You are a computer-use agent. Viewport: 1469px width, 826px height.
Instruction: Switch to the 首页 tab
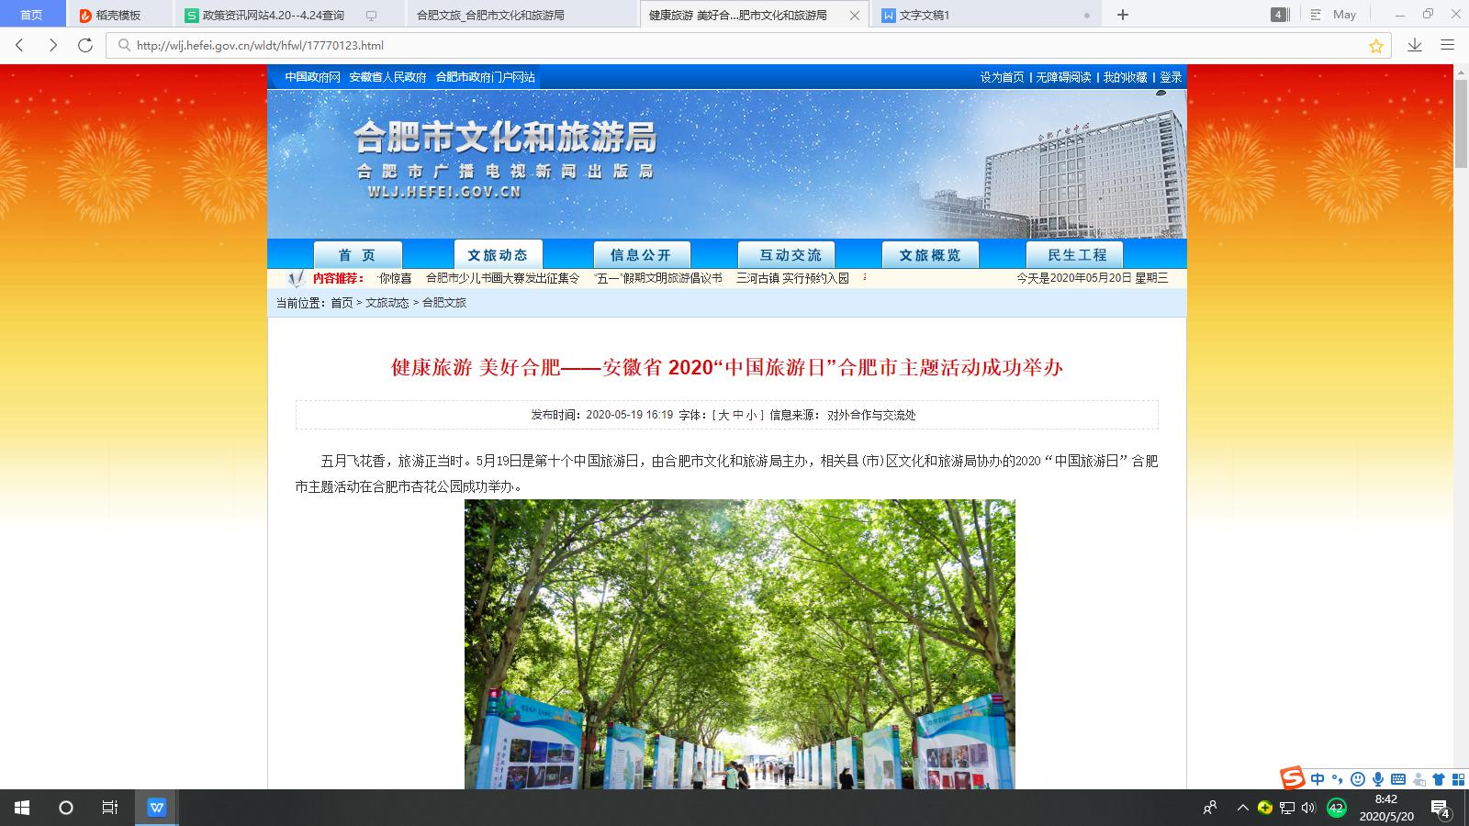[32, 15]
